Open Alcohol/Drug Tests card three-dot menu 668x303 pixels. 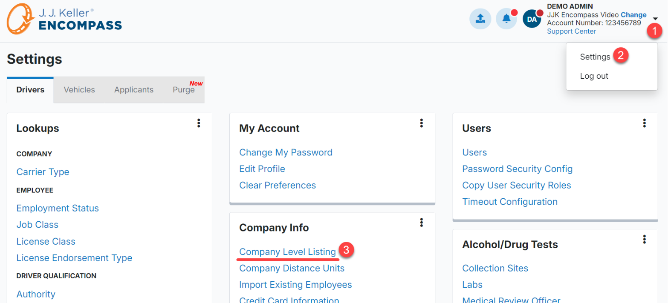click(645, 239)
